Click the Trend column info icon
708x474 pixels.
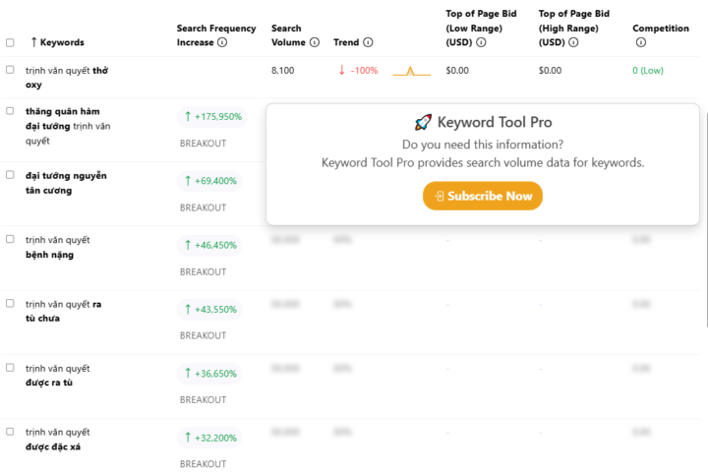pos(368,42)
